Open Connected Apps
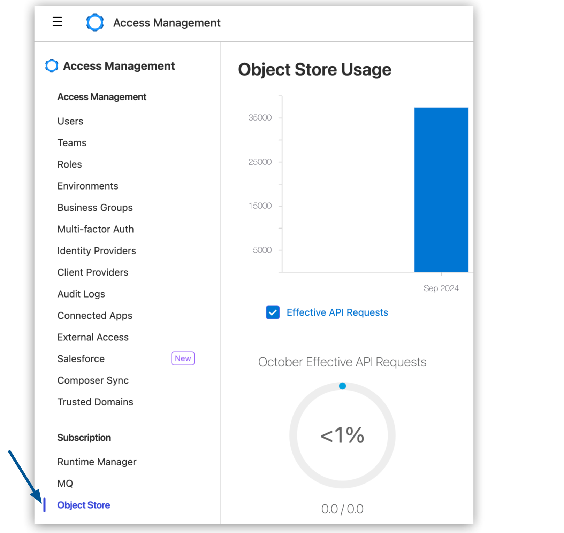The width and height of the screenshot is (564, 533). (x=94, y=315)
